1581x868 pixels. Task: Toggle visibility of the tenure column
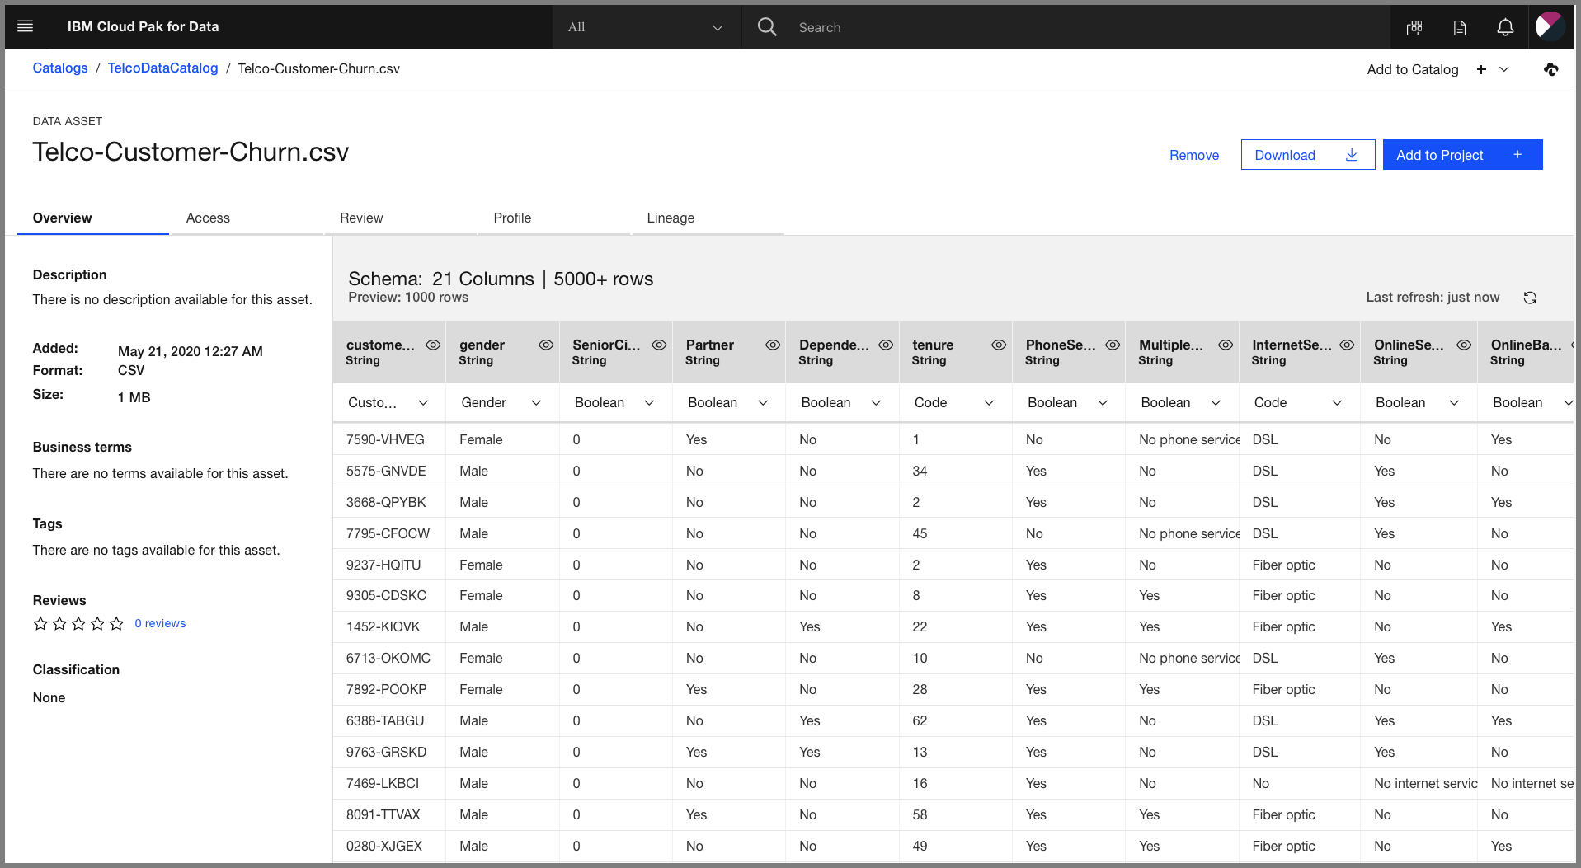(x=999, y=345)
